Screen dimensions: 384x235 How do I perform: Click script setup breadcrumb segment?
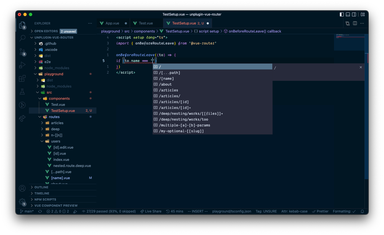tap(206, 31)
